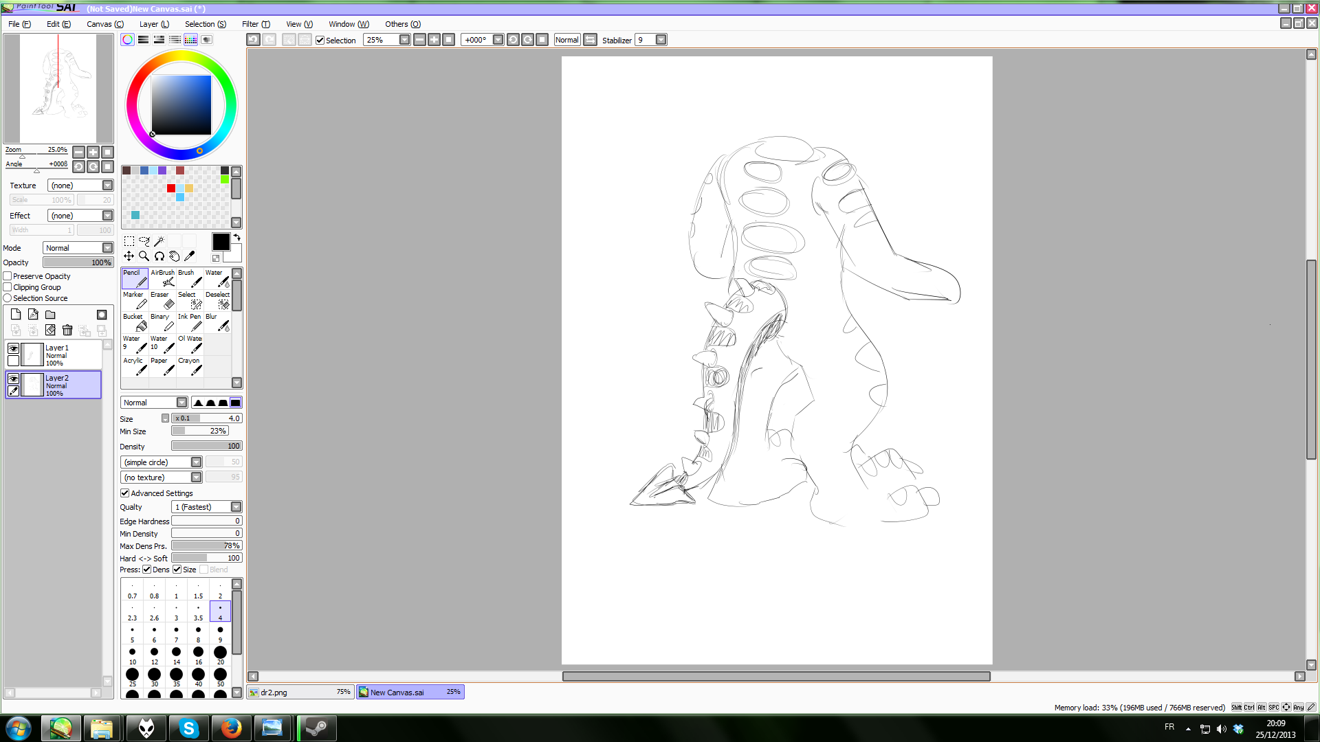Expand the Quality dropdown
The height and width of the screenshot is (742, 1320).
point(236,507)
